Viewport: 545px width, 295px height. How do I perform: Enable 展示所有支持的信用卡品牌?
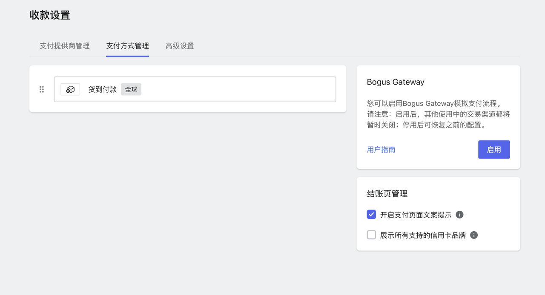[x=371, y=235]
